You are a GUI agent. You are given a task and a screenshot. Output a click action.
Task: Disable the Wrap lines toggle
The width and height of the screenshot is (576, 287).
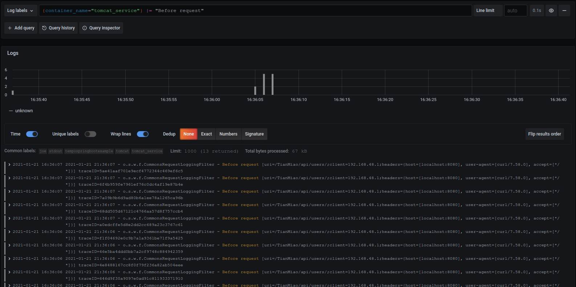click(x=143, y=134)
